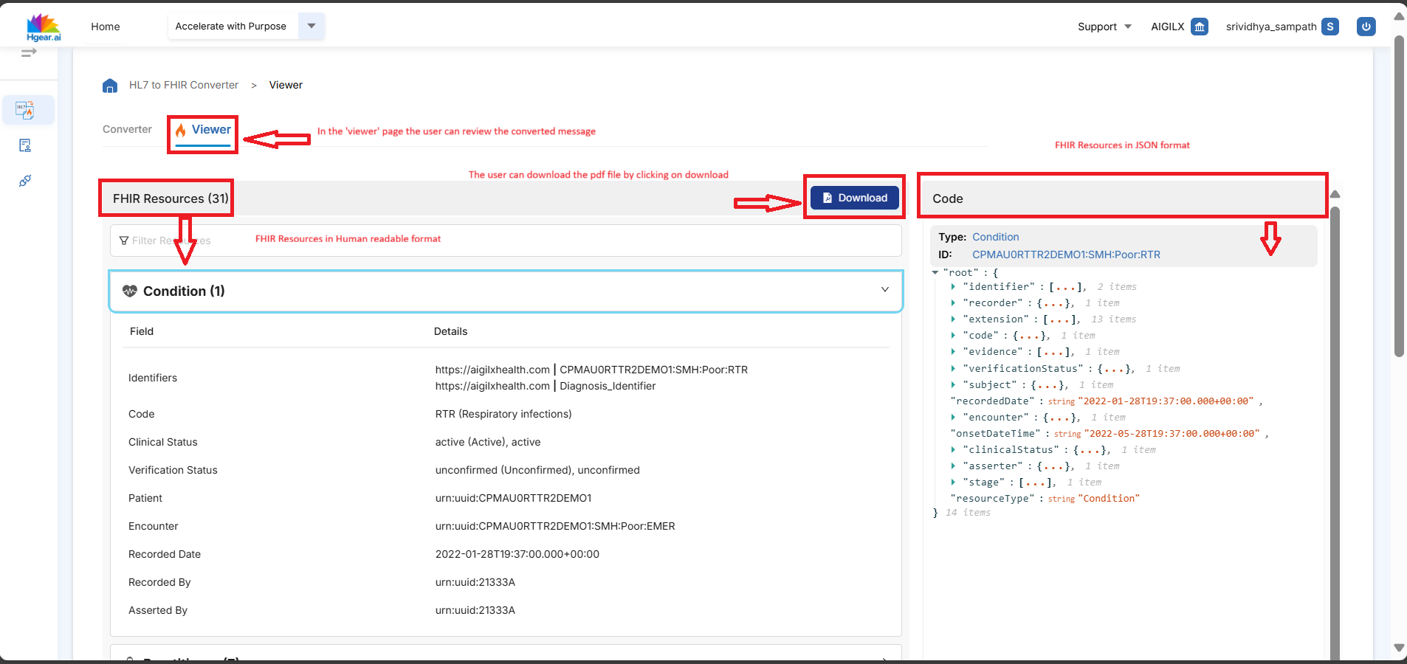Click the heartbeat icon beside Condition (1)

(130, 291)
